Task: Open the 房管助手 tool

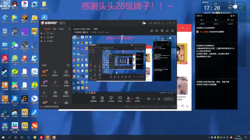Action: (55, 73)
